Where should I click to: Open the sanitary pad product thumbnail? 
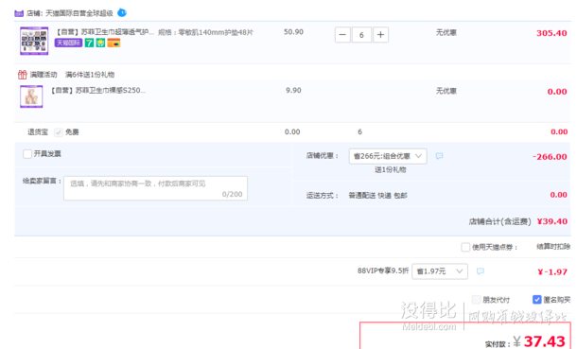coord(34,41)
